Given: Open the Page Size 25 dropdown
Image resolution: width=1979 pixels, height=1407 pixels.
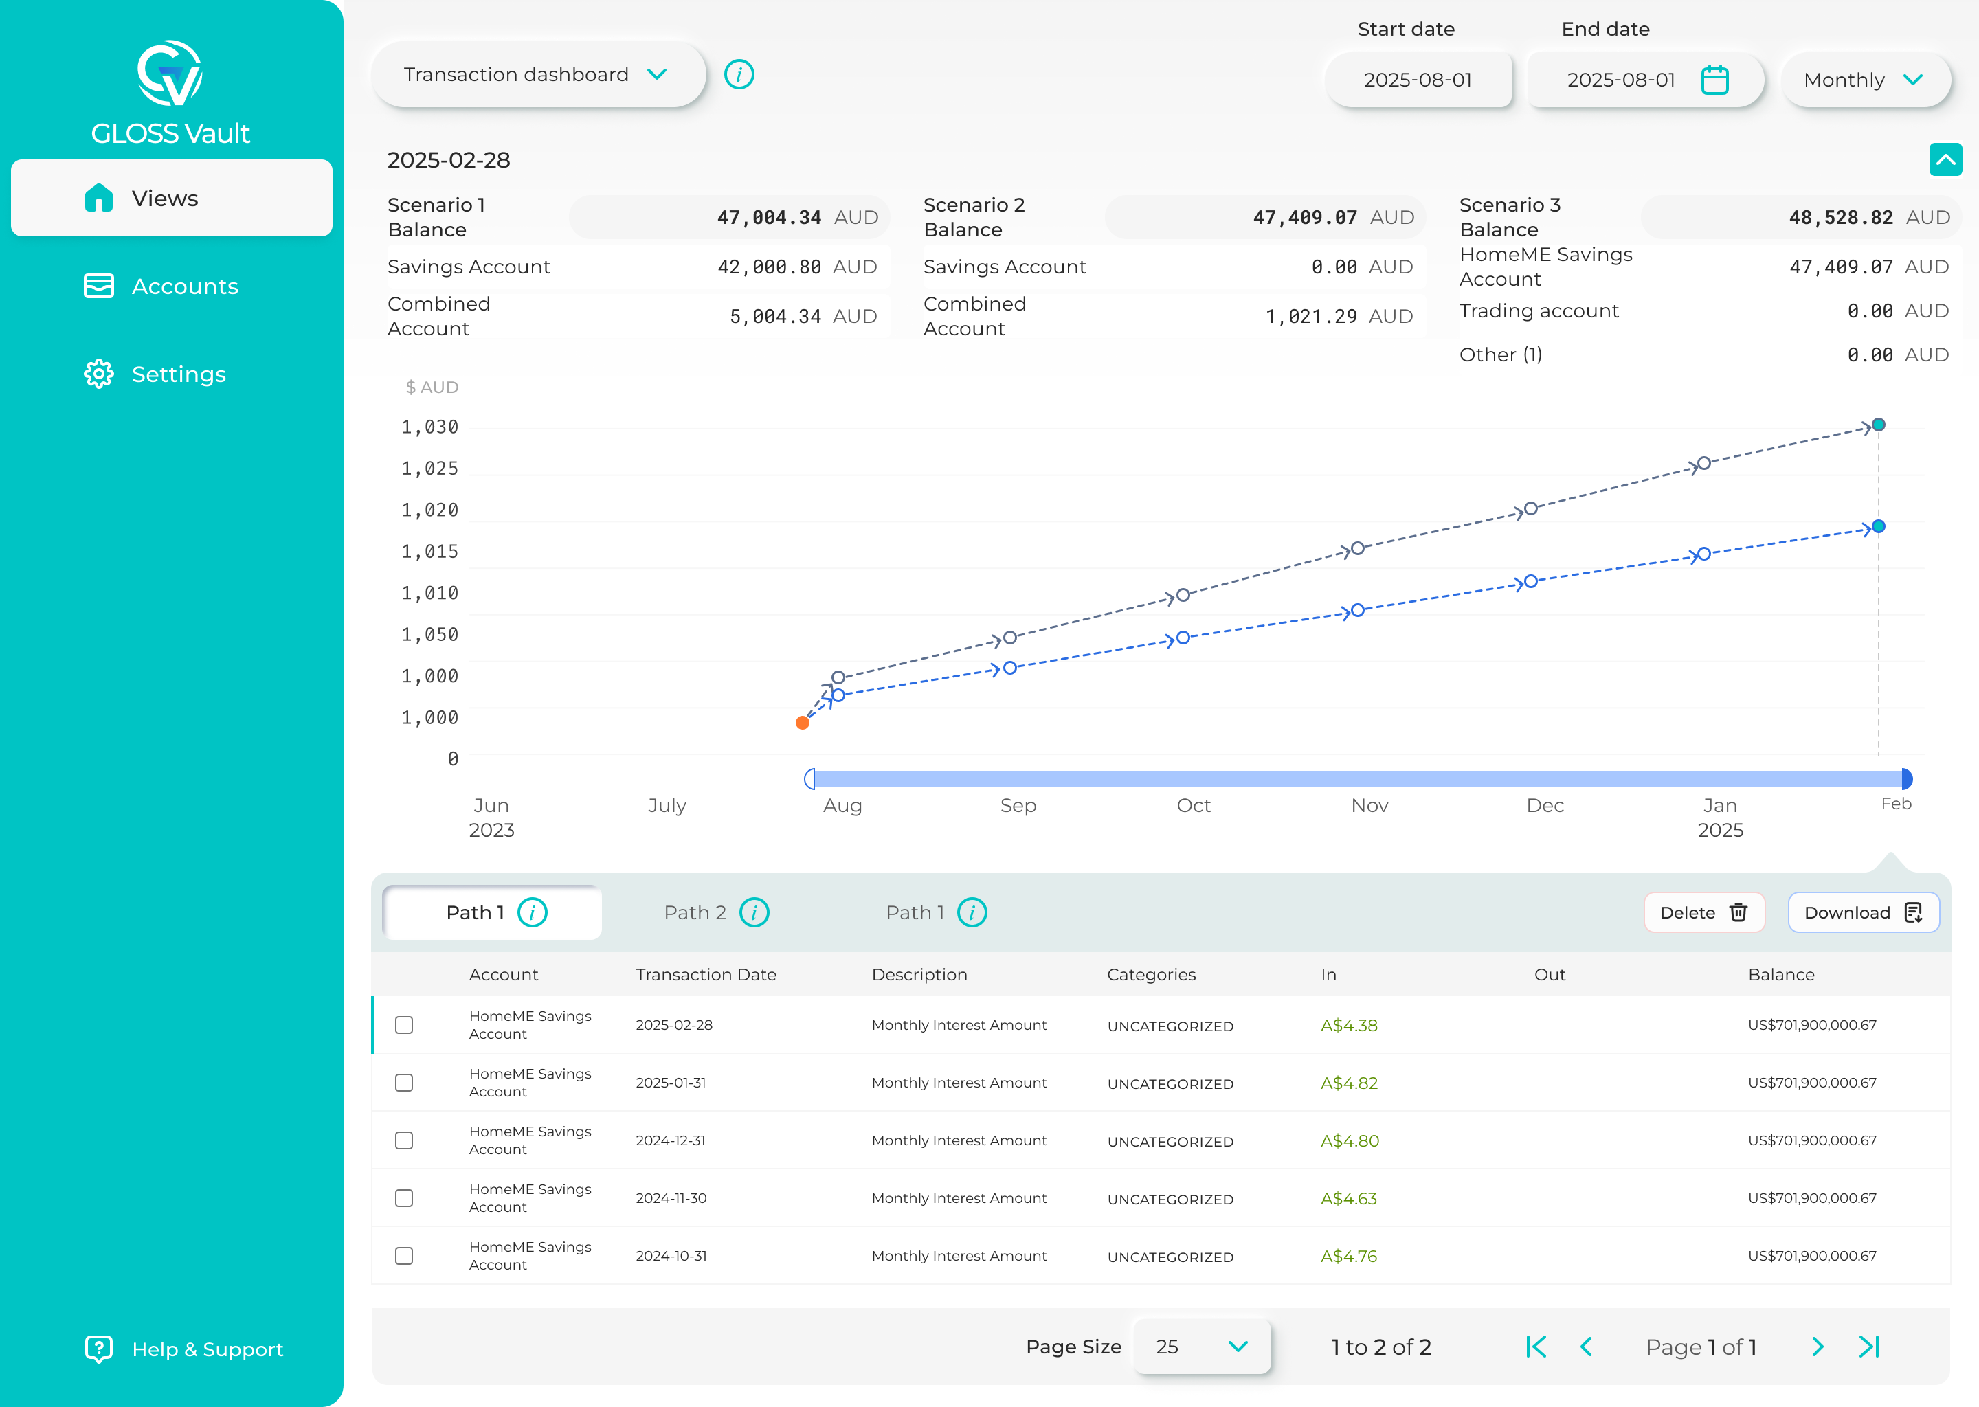Looking at the screenshot, I should [x=1202, y=1347].
